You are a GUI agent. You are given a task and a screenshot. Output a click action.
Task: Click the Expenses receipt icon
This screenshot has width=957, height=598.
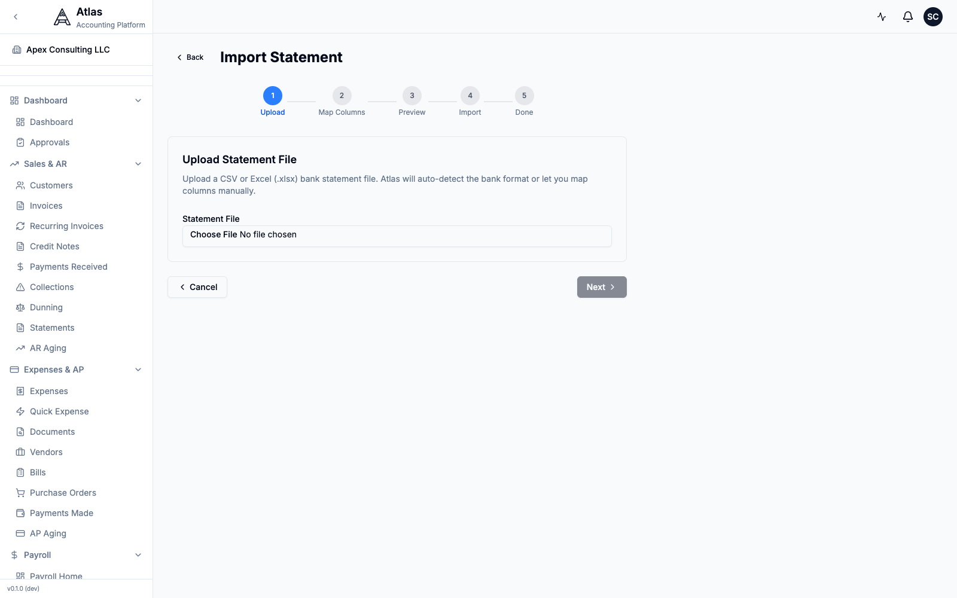tap(20, 391)
